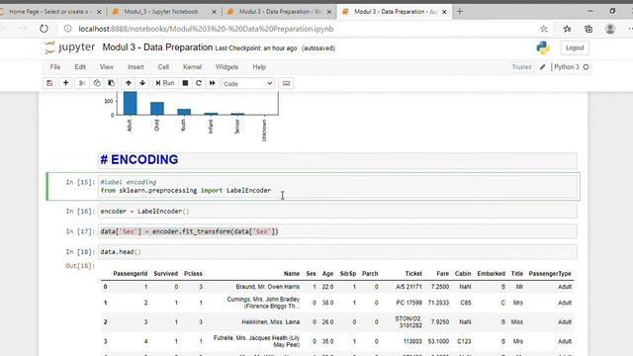
Task: Open the Widgets menu
Action: click(x=226, y=67)
